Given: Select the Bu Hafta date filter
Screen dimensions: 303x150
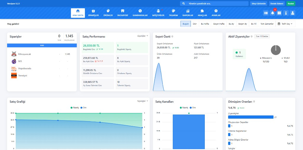Looking at the screenshot, I should tap(205, 24).
